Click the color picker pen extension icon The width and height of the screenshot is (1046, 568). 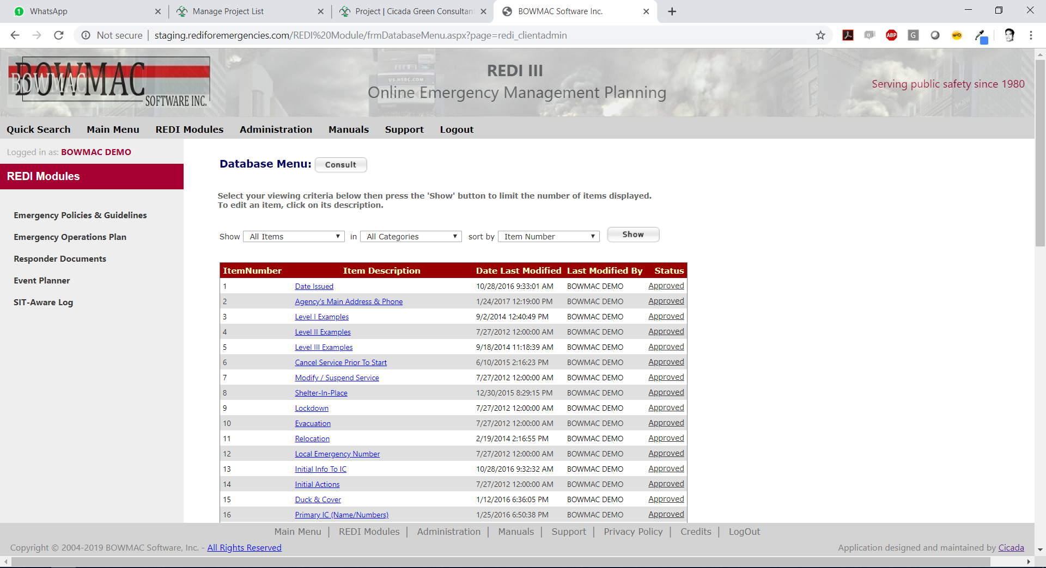click(x=981, y=36)
